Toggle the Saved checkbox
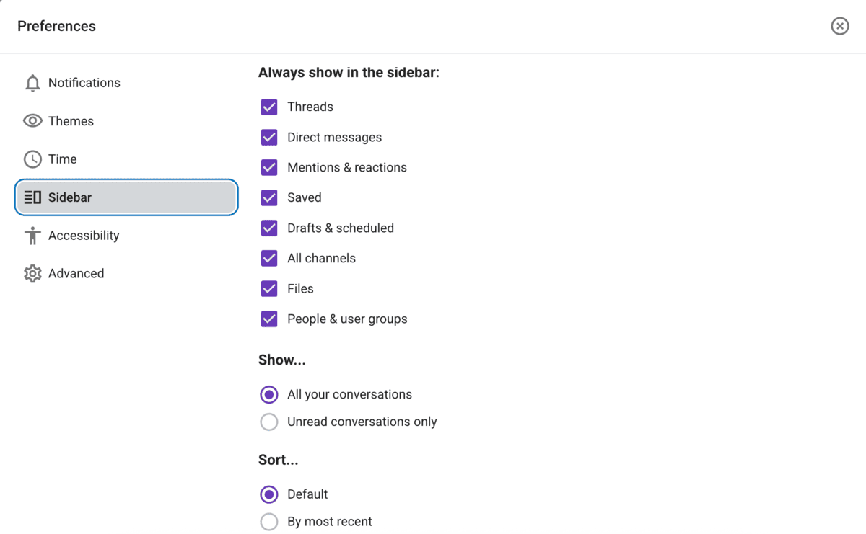The height and width of the screenshot is (534, 866). (268, 197)
